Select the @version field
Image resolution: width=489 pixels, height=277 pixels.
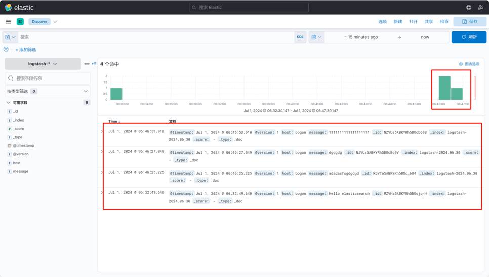tap(21, 154)
